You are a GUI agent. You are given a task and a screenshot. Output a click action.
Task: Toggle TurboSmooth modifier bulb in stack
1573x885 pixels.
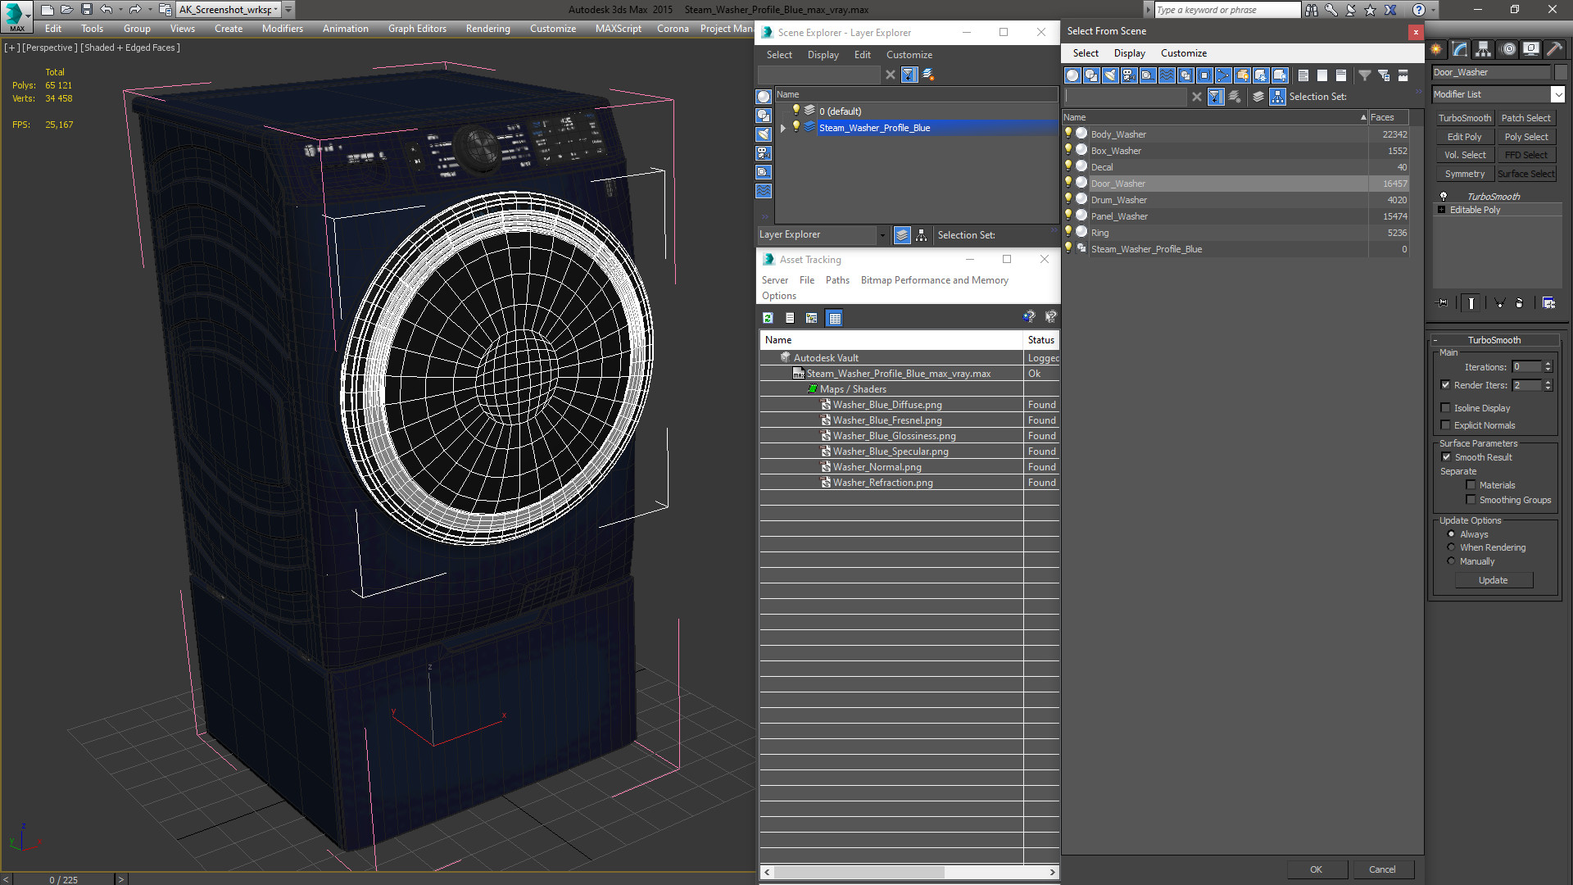[x=1444, y=197]
